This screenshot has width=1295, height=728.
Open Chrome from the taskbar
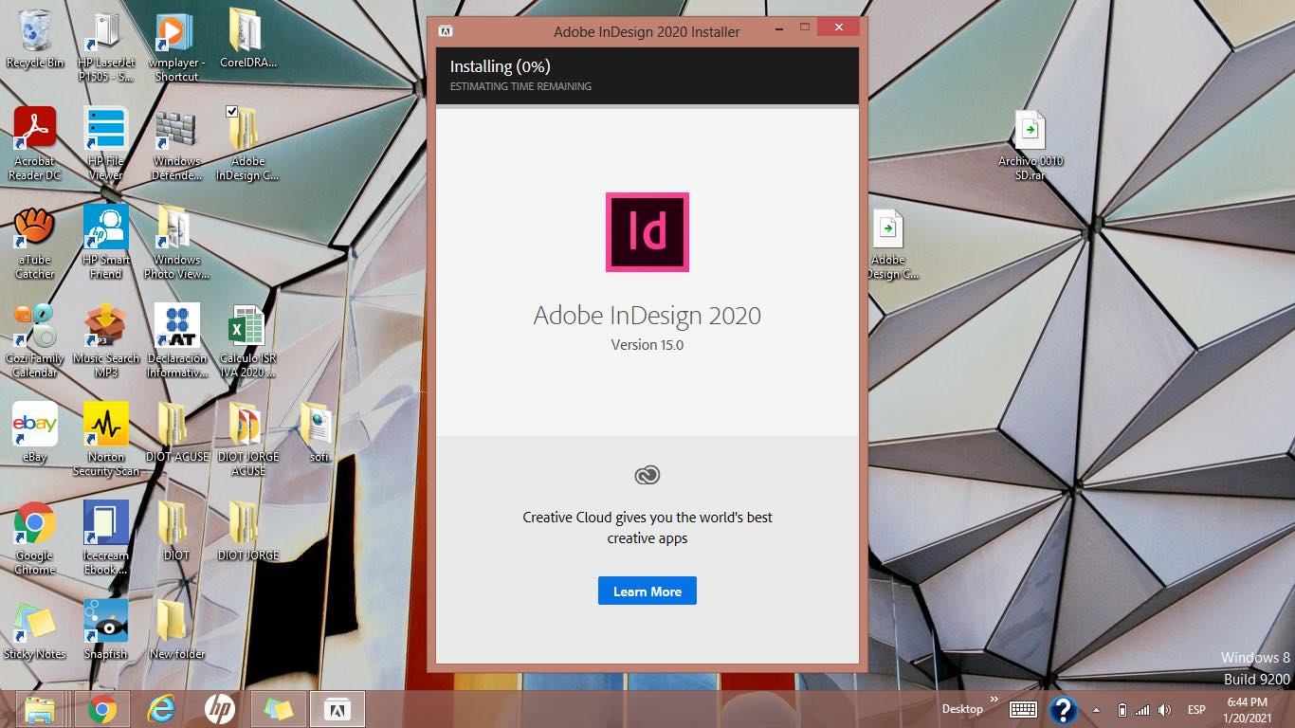(102, 709)
